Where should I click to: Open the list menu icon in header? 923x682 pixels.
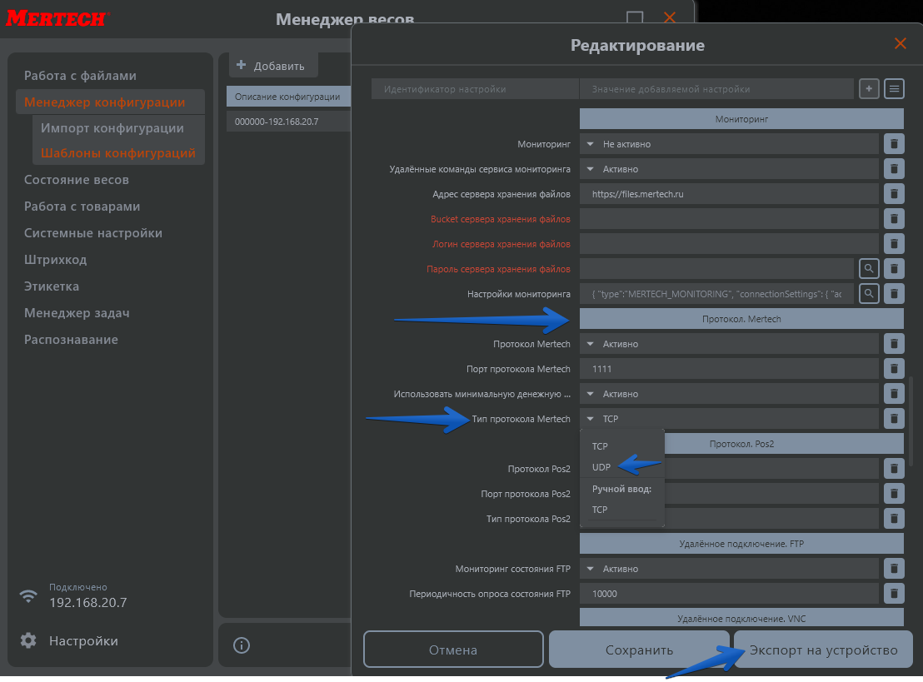point(894,88)
